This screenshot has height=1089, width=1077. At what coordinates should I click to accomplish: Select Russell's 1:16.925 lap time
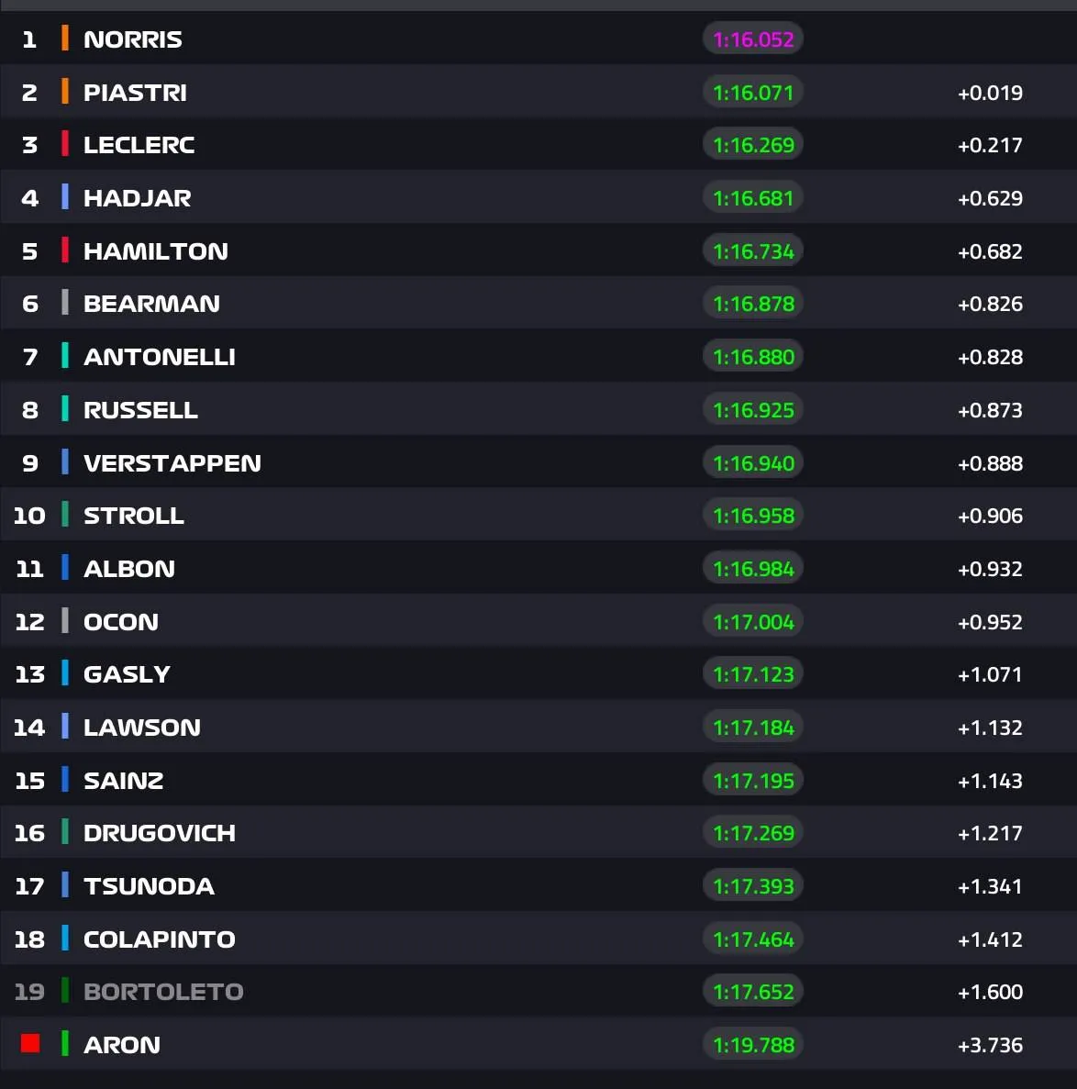pos(753,410)
